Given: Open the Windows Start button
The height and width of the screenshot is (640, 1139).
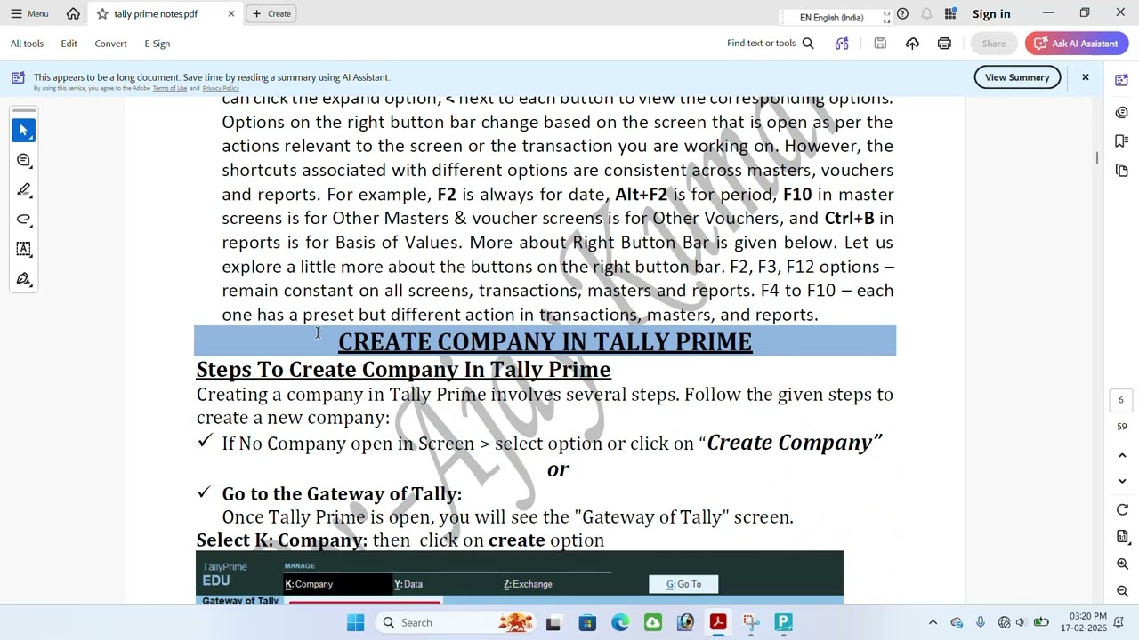Looking at the screenshot, I should (355, 622).
